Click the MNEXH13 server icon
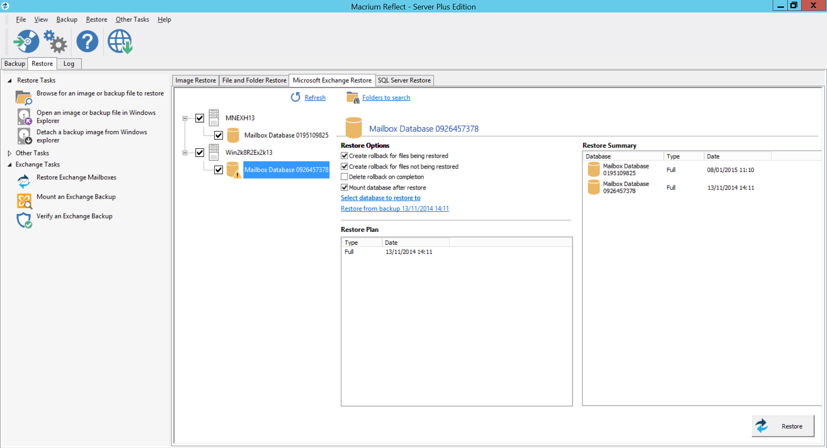Screen dimensions: 827x448 pyautogui.click(x=214, y=118)
